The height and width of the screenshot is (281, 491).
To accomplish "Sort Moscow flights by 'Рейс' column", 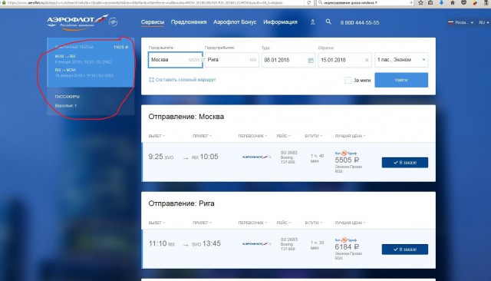I will (283, 136).
